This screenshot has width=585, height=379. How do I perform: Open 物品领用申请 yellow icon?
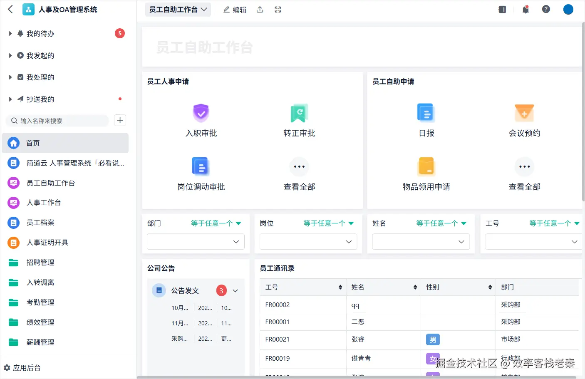click(x=426, y=166)
